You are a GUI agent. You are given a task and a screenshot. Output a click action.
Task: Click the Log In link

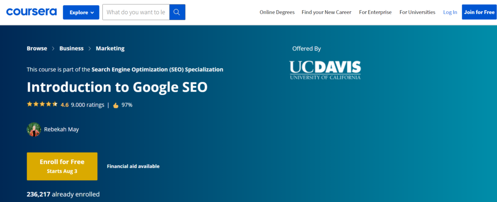click(450, 12)
